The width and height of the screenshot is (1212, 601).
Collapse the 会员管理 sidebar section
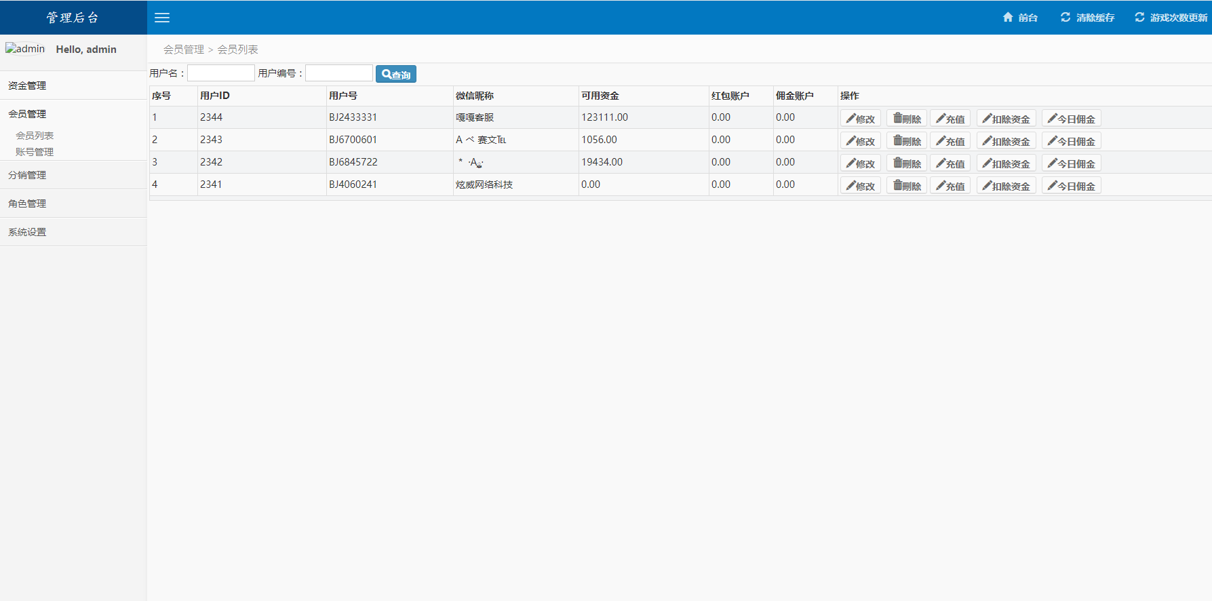pos(27,114)
